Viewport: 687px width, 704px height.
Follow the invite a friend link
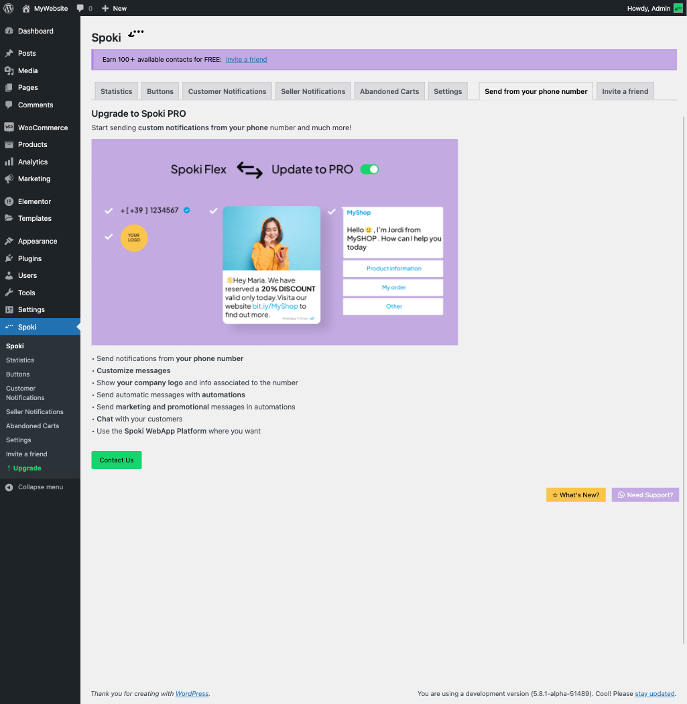(x=246, y=59)
